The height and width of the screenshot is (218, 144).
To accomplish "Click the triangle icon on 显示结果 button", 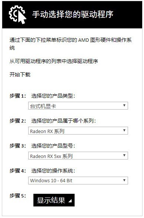I will point(70,200).
